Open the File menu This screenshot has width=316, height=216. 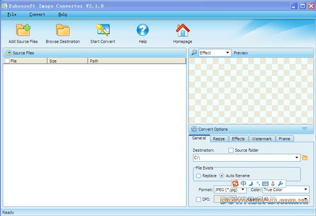pyautogui.click(x=12, y=14)
